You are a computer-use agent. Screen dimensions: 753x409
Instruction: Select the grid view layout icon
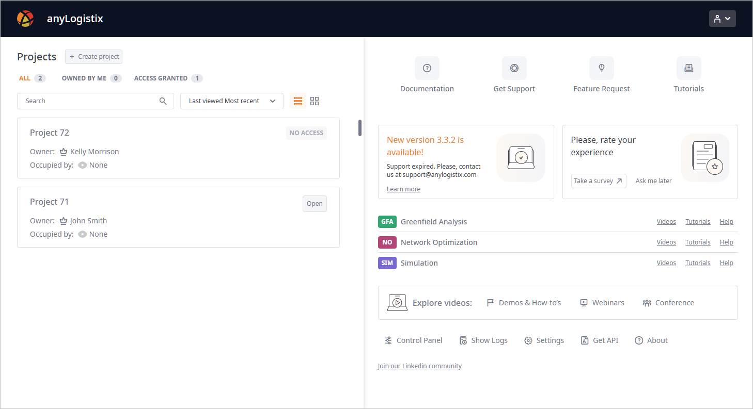315,101
